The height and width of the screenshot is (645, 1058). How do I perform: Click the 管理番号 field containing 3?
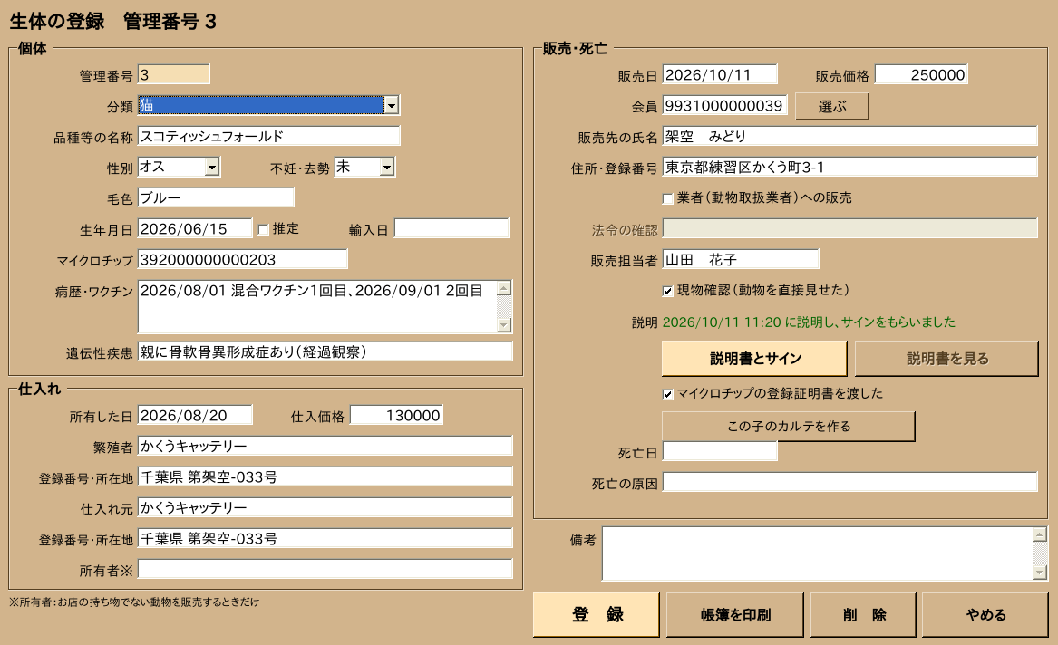[174, 74]
